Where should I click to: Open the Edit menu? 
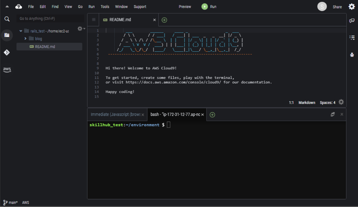coord(43,7)
